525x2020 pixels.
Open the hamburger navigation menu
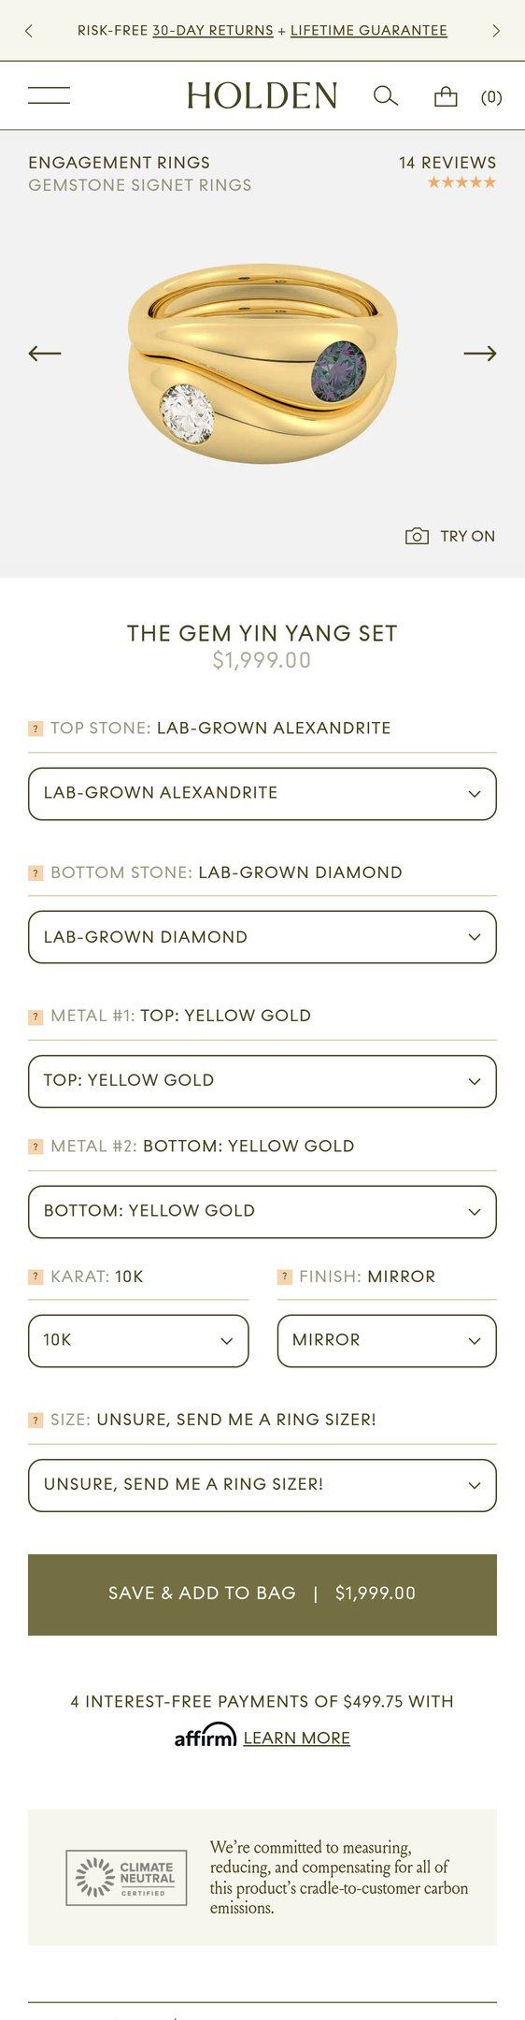point(49,95)
